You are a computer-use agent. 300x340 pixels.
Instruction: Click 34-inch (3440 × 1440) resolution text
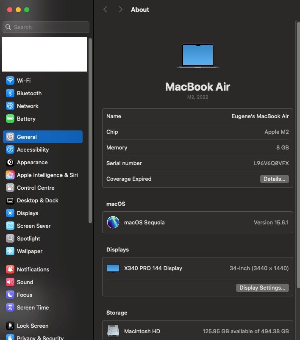pyautogui.click(x=259, y=268)
